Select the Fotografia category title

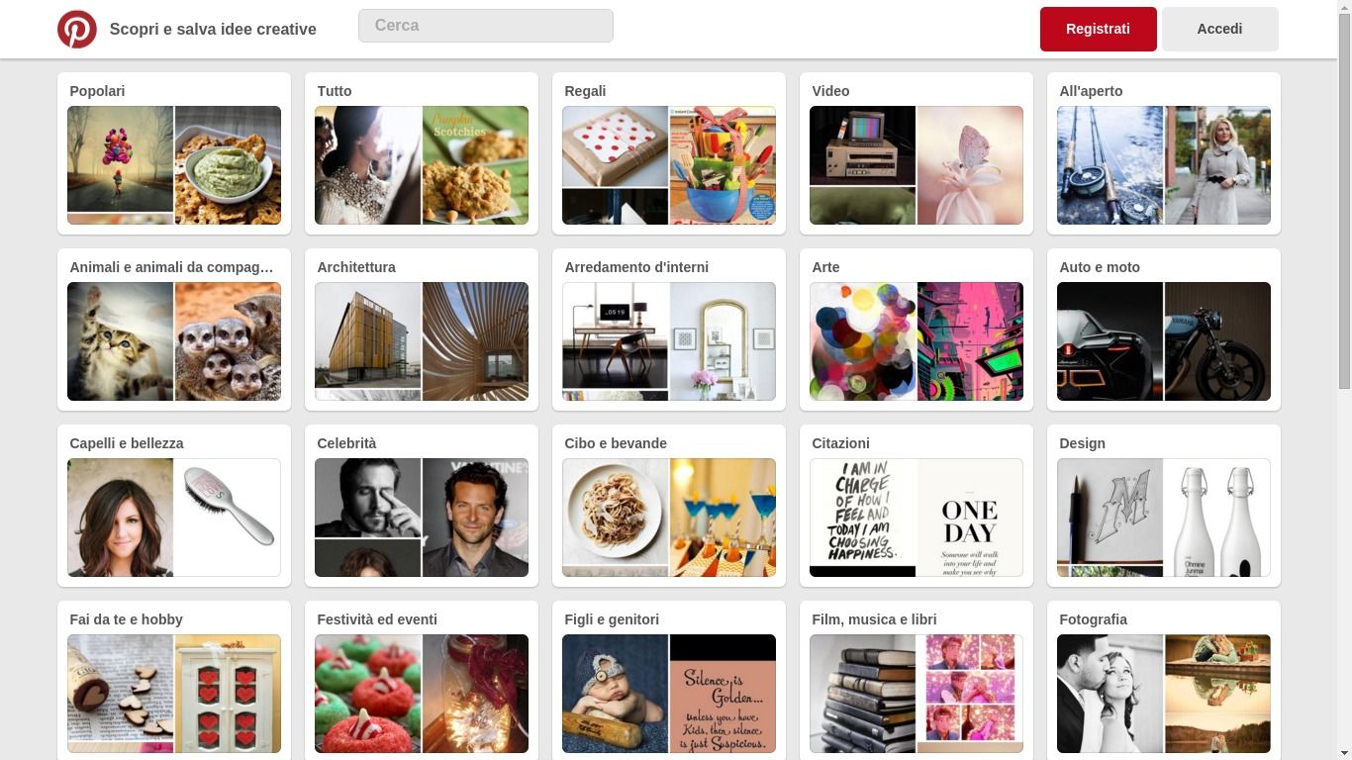(x=1093, y=619)
